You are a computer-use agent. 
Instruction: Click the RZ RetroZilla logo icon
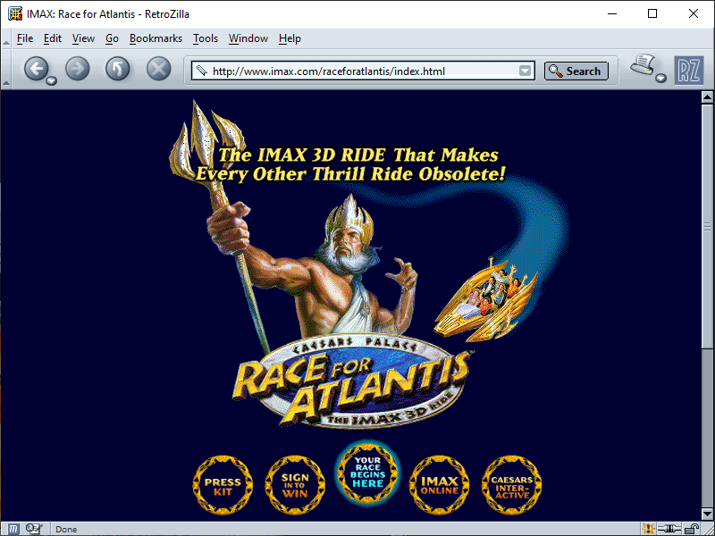click(x=688, y=70)
